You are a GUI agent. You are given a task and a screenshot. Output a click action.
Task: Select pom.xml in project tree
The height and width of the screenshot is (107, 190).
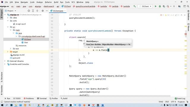pyautogui.click(x=16, y=58)
